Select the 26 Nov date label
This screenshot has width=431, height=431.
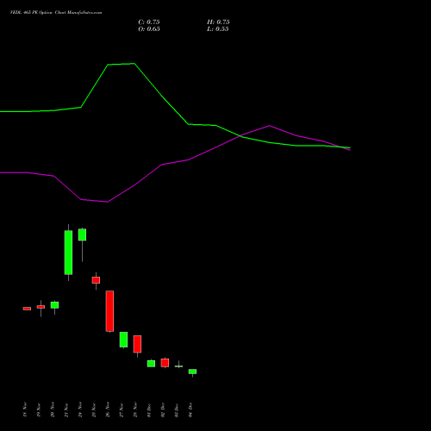[x=108, y=409]
